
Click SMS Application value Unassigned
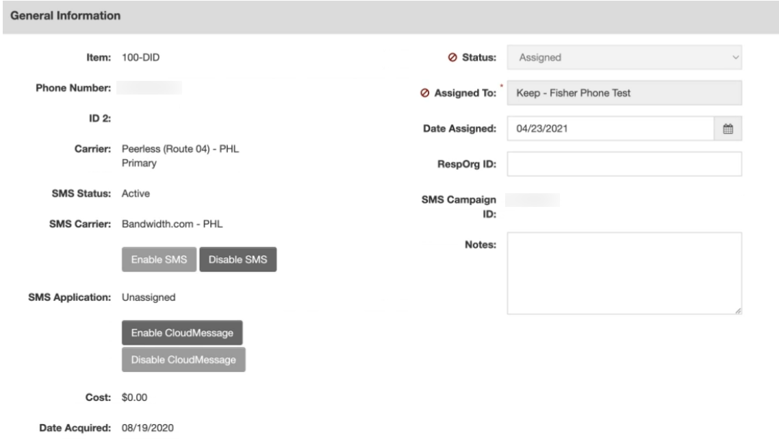[x=149, y=297]
